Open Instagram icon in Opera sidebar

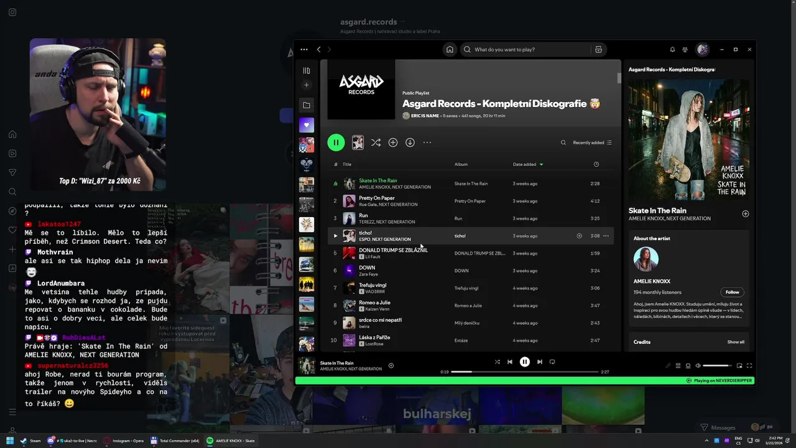[x=12, y=12]
